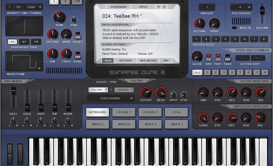Screen dimensions: 273x166
Task: Click the filter envelope AMT knob
Action: tap(203, 92)
